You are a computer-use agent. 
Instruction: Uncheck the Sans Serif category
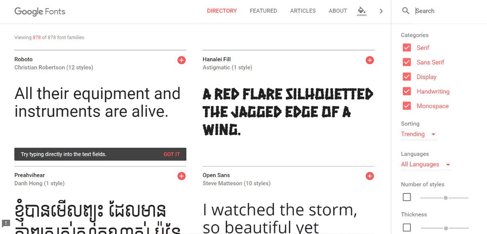[407, 62]
